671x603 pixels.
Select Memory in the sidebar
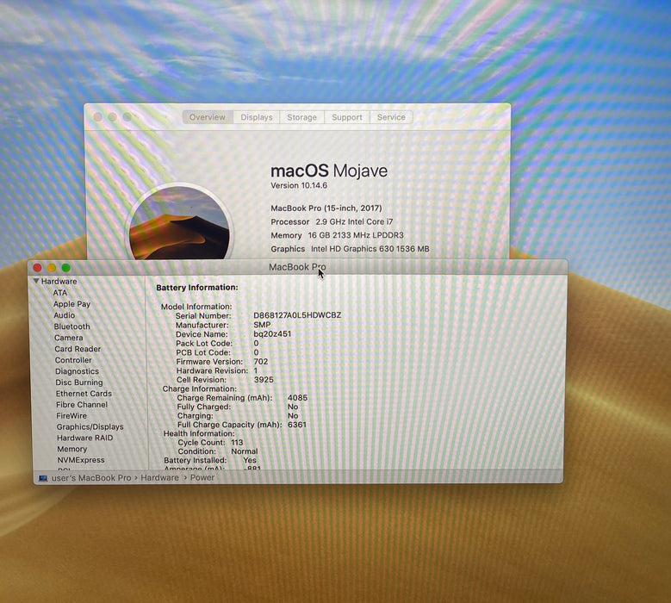click(x=71, y=449)
